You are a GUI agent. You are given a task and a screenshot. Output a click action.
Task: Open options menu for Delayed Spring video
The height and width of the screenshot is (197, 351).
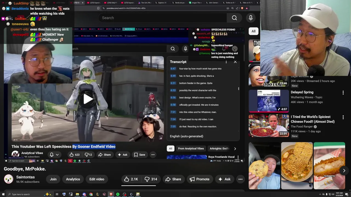(343, 93)
